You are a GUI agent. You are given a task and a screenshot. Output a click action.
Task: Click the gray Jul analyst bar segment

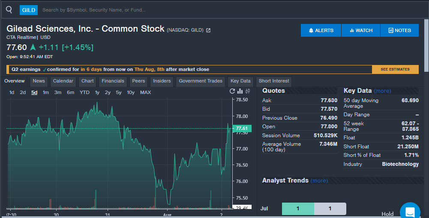coord(330,209)
